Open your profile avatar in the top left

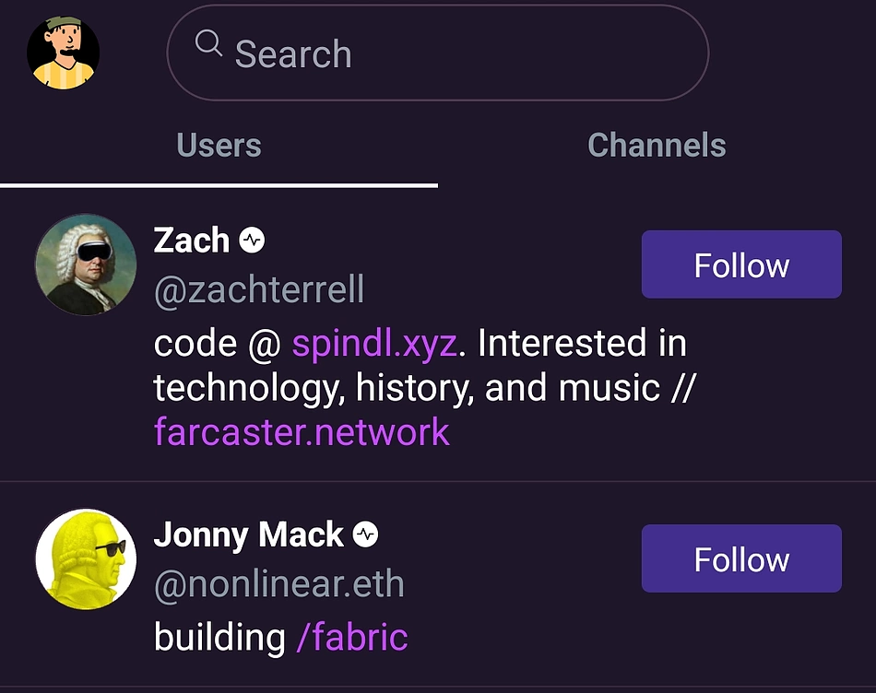coord(62,53)
